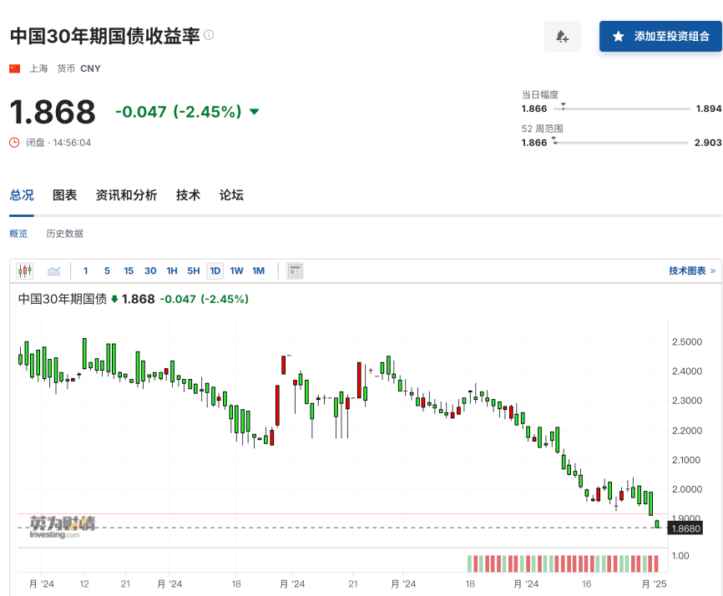723x596 pixels.
Task: Click the bell alert icon button
Action: (562, 37)
